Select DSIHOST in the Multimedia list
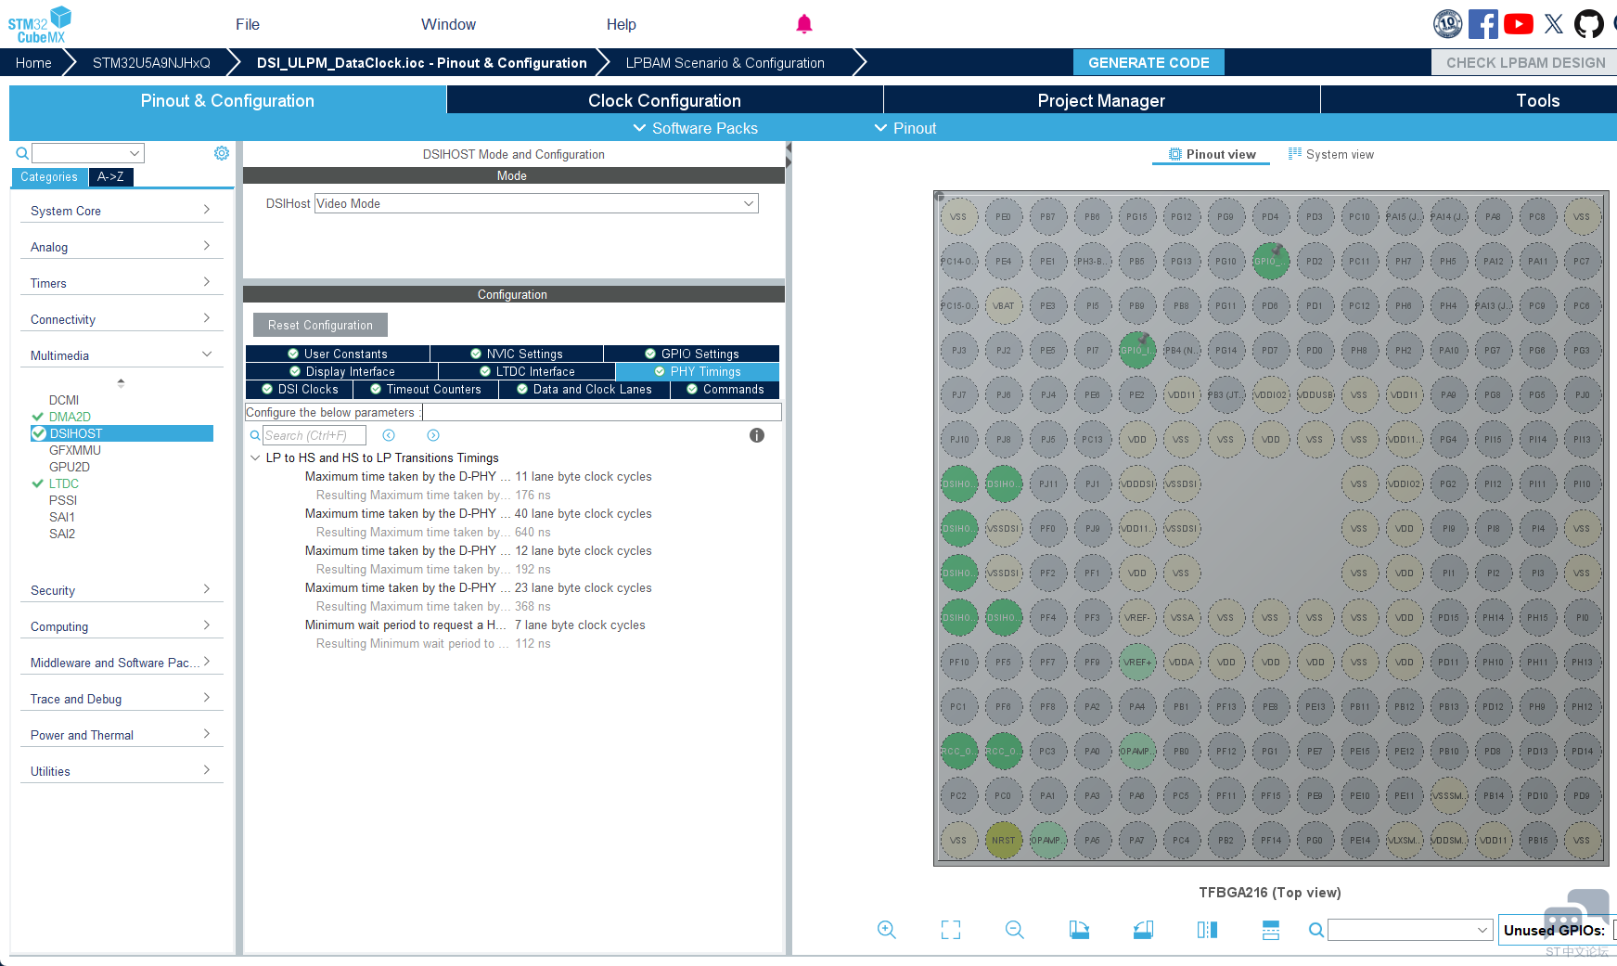Image resolution: width=1617 pixels, height=966 pixels. tap(122, 433)
